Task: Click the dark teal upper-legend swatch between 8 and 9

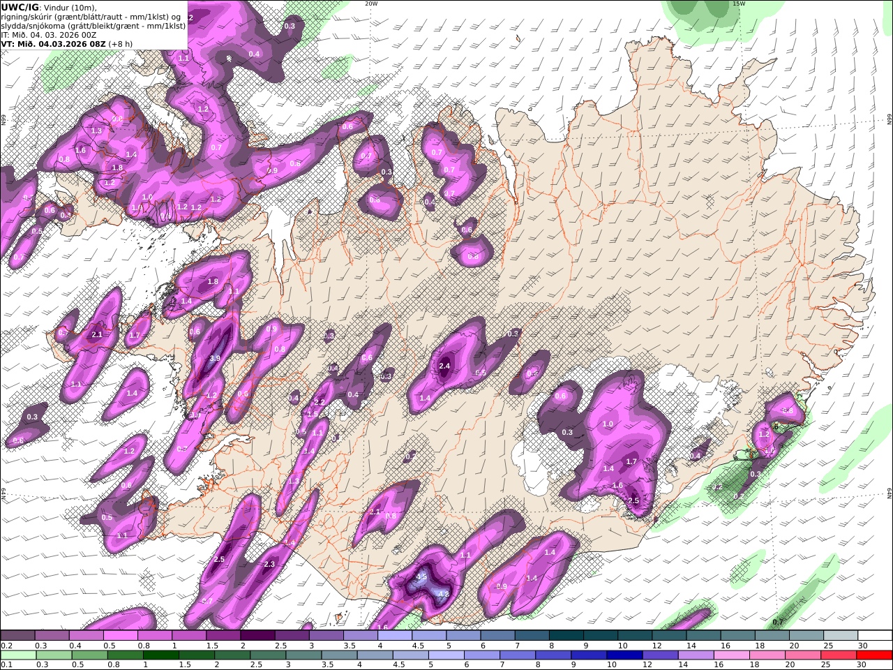Action: tap(566, 636)
